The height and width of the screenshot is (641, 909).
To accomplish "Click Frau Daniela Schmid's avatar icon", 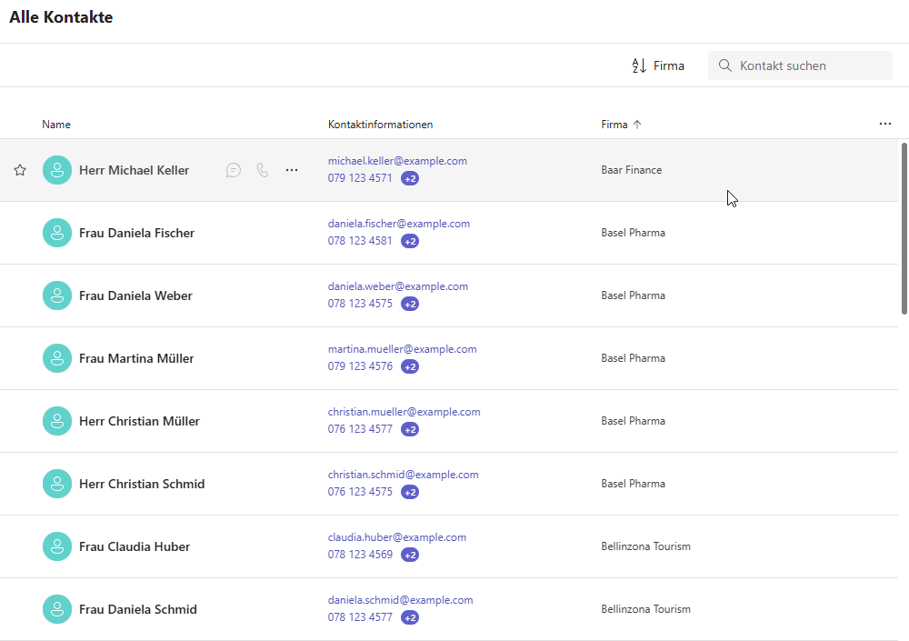I will (x=57, y=609).
